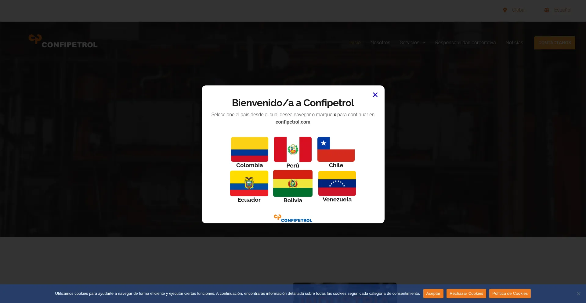Pick the Venezuela flag
The width and height of the screenshot is (586, 303).
pos(337,183)
